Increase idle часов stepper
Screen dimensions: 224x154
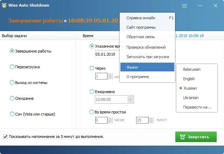pyautogui.click(x=110, y=119)
